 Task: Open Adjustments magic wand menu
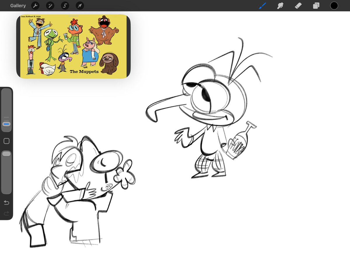click(x=50, y=6)
